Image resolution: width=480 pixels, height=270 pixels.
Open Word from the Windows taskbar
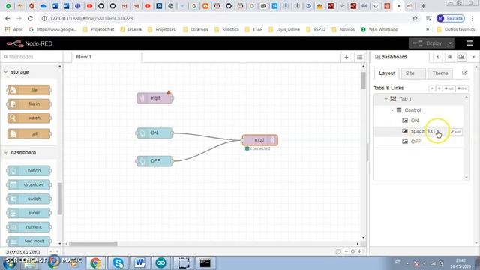click(x=140, y=262)
